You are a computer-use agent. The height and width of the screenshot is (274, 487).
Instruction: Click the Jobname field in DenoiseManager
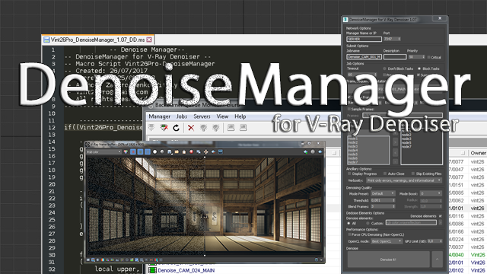tap(364, 57)
